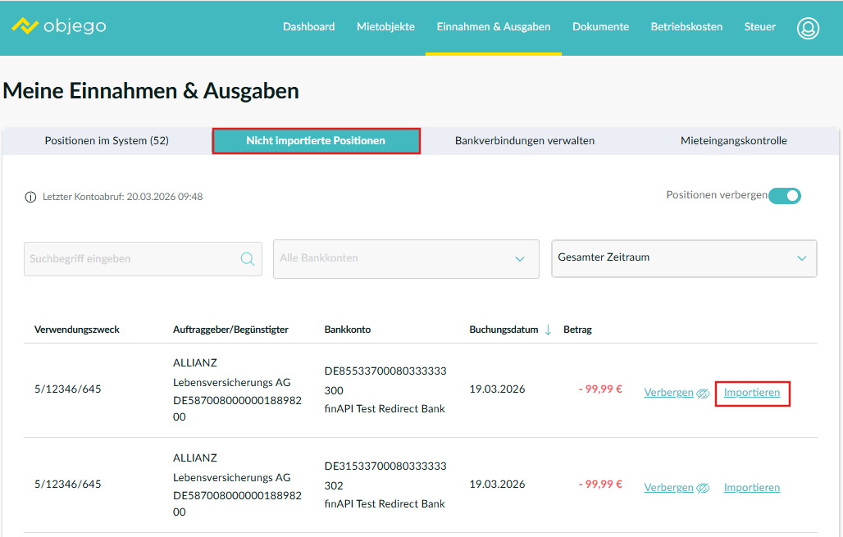Image resolution: width=843 pixels, height=537 pixels.
Task: Go to Dashboard in top navigation
Action: (308, 27)
